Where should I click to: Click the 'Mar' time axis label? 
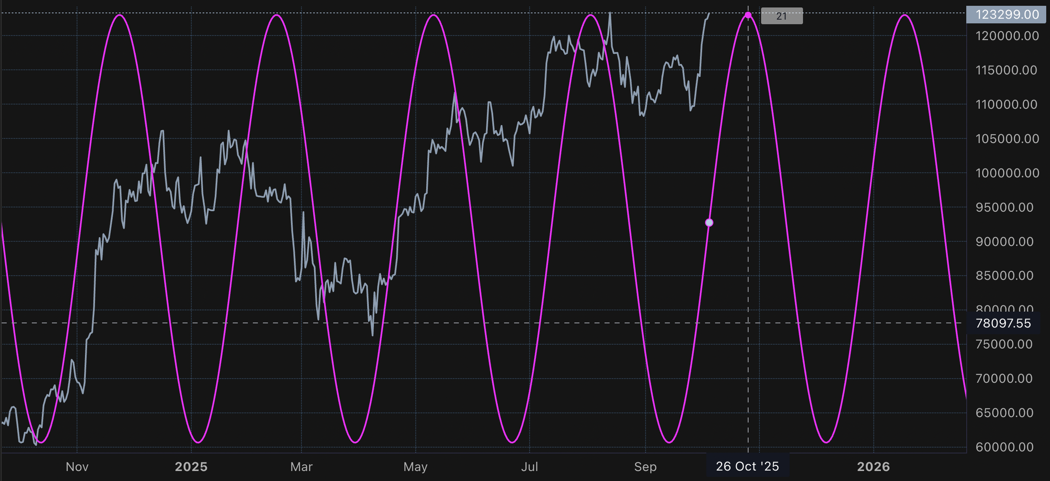pos(302,466)
